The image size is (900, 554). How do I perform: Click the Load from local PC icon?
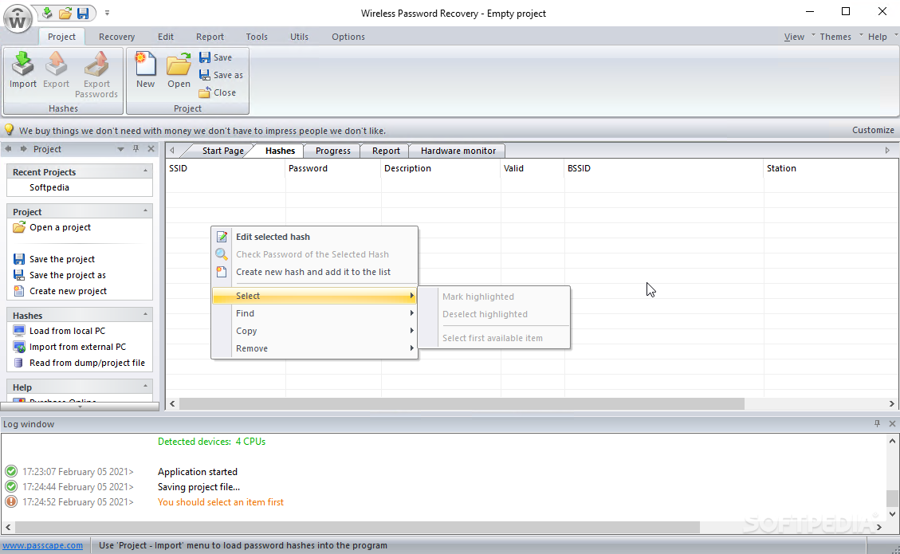19,331
